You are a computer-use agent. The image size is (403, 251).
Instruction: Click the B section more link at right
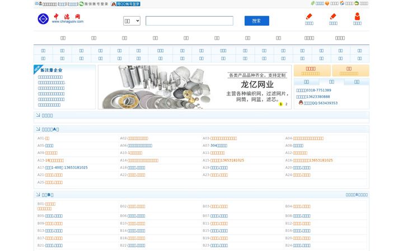tap(357, 195)
